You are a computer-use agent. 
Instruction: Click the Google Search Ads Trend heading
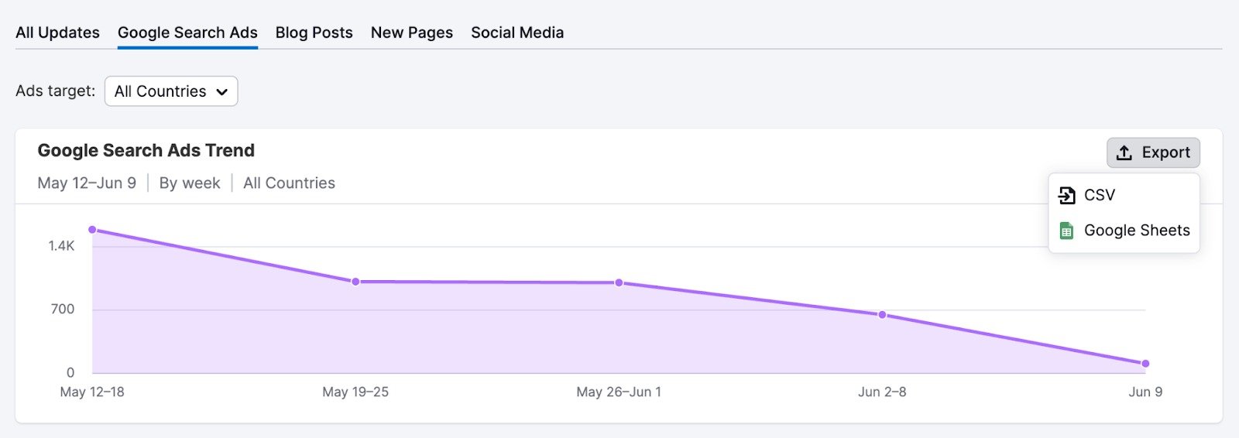click(x=146, y=150)
